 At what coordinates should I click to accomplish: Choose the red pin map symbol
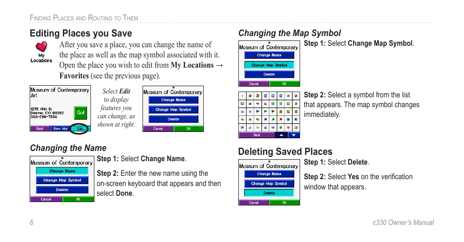281,119
